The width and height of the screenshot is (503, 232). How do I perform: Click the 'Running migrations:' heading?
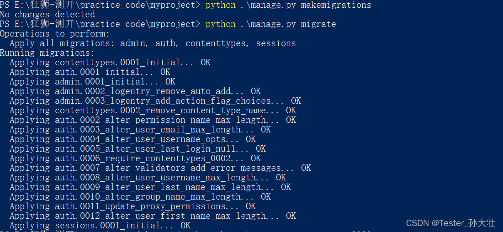[x=47, y=53]
